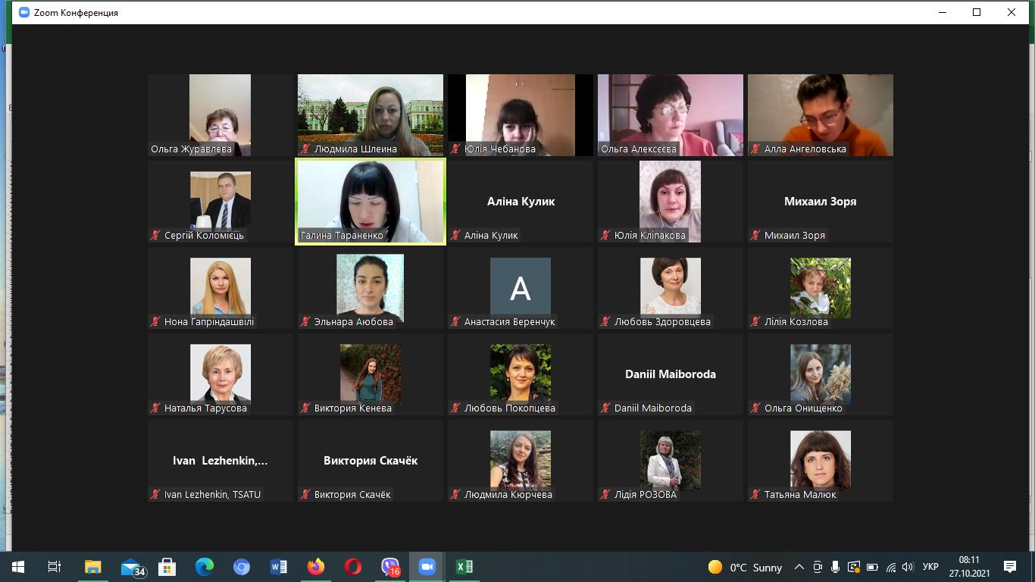This screenshot has height=582, width=1035.
Task: Select Наталья Тарусова's profile photo
Action: [220, 373]
